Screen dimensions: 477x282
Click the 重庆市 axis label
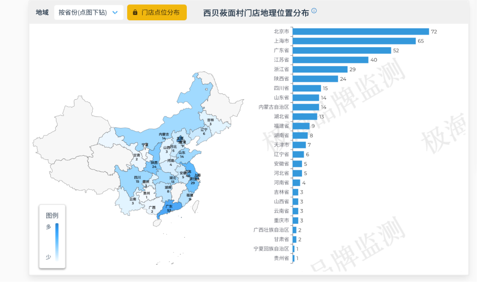click(281, 220)
